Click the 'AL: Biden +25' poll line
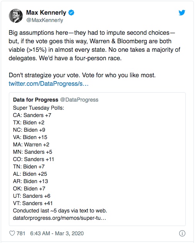 (30, 174)
